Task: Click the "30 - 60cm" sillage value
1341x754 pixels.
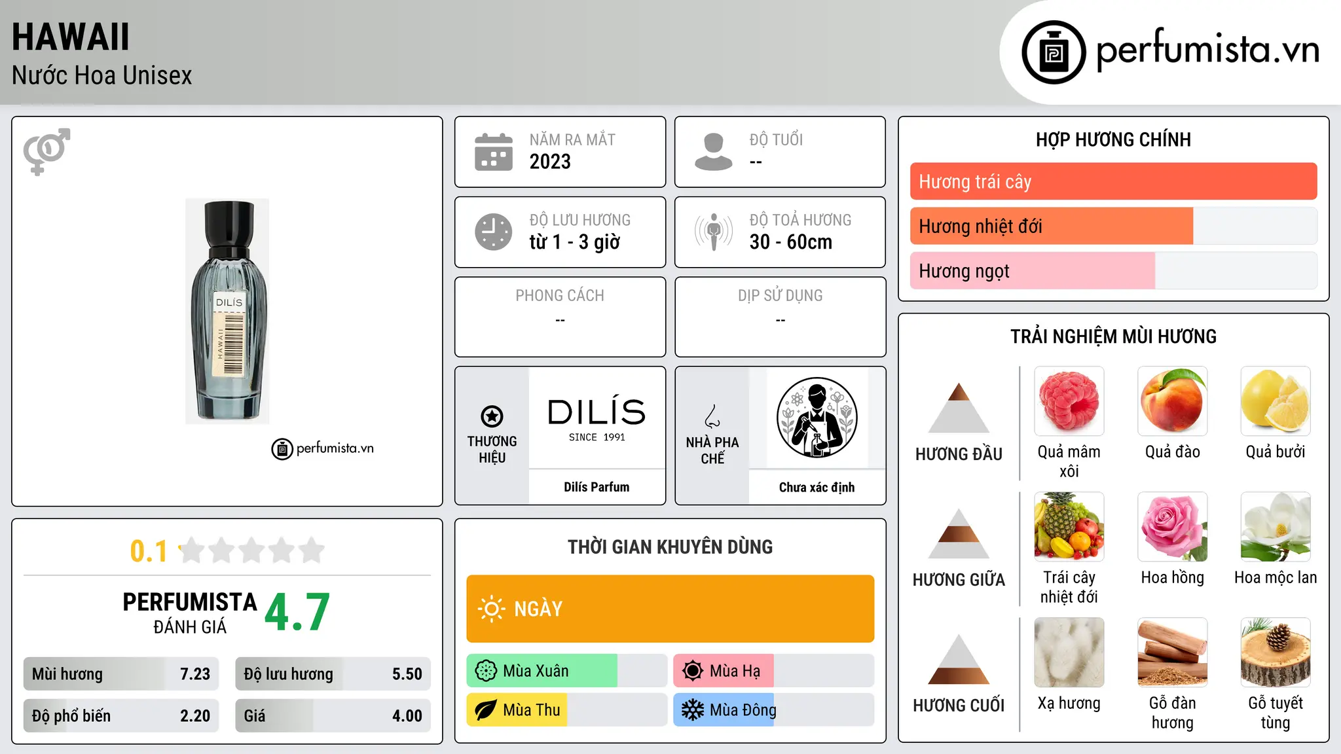Action: pos(791,242)
